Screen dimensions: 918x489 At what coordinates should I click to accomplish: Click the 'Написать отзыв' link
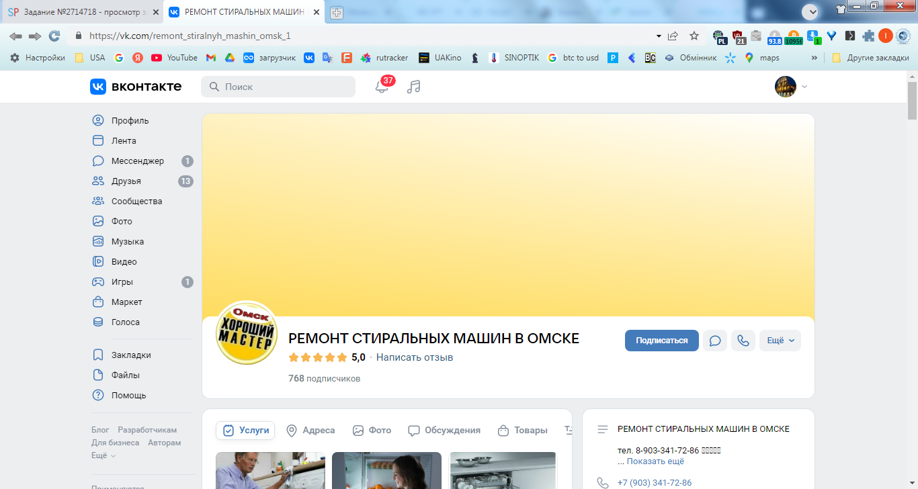click(x=415, y=357)
